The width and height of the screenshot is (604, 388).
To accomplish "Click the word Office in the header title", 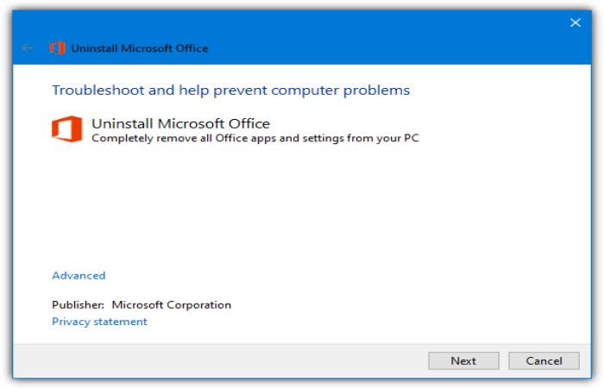I will pos(192,48).
